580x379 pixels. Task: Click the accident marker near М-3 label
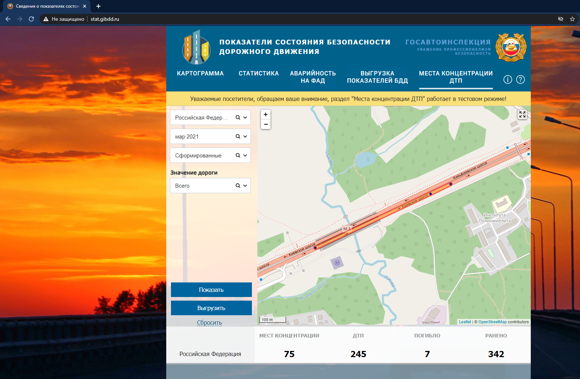pos(315,248)
